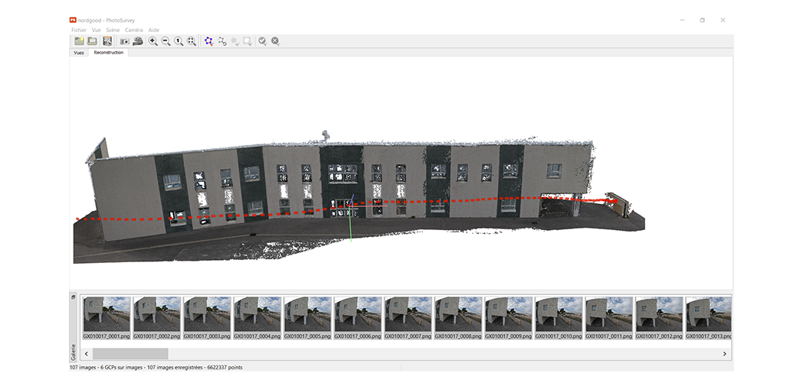Zoom in with the plus magnifier
803x386 pixels.
(153, 41)
